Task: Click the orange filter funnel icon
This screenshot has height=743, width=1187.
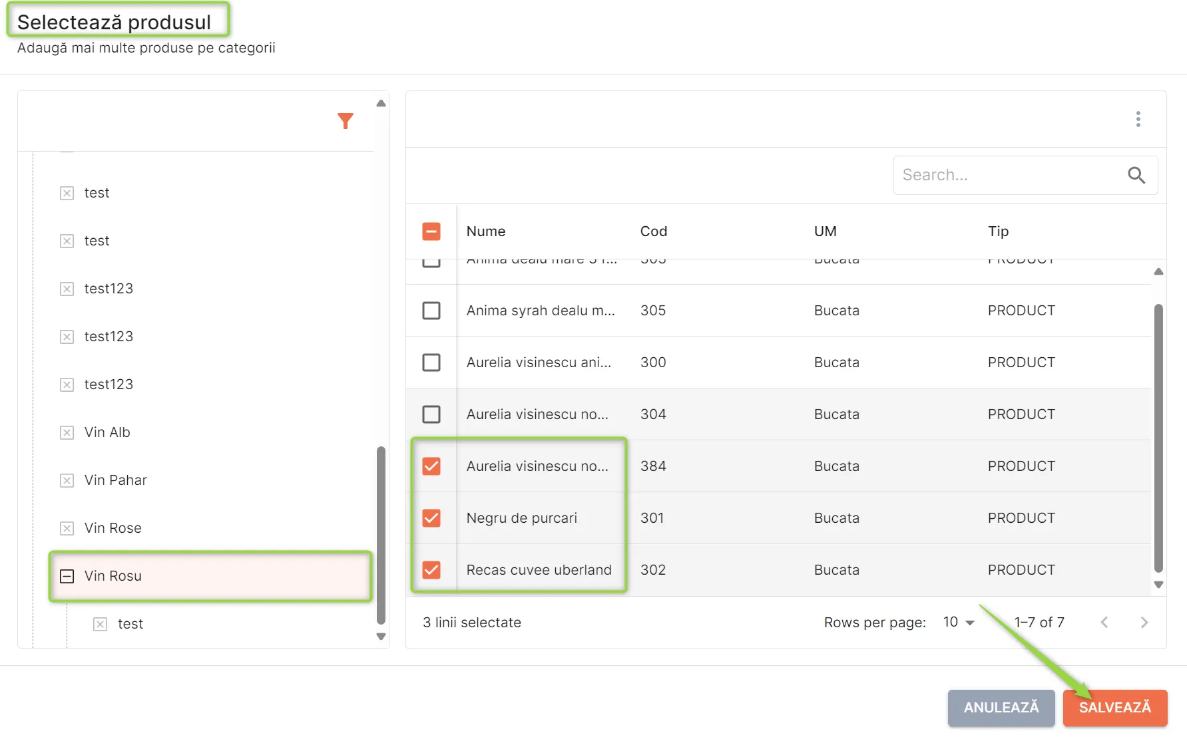Action: coord(346,121)
